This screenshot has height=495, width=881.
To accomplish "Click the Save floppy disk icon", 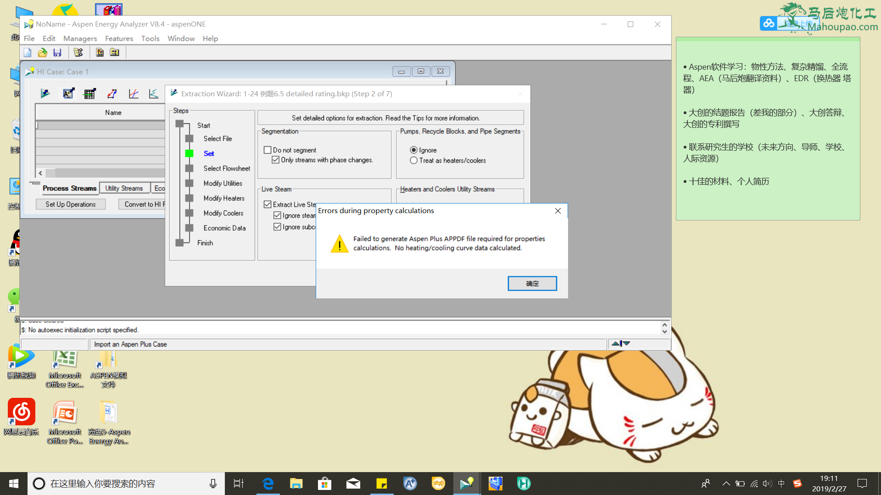I will point(57,53).
